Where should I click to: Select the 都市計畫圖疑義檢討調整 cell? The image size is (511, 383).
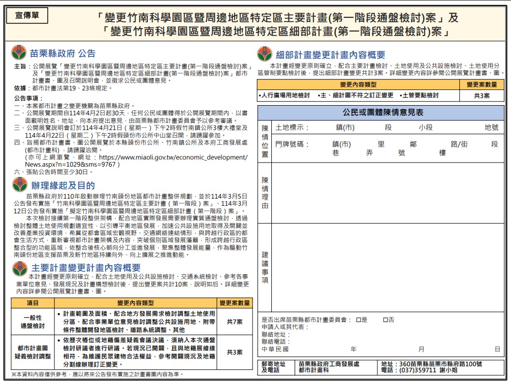33,353
